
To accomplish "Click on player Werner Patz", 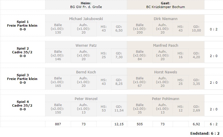I will [x=86, y=46].
